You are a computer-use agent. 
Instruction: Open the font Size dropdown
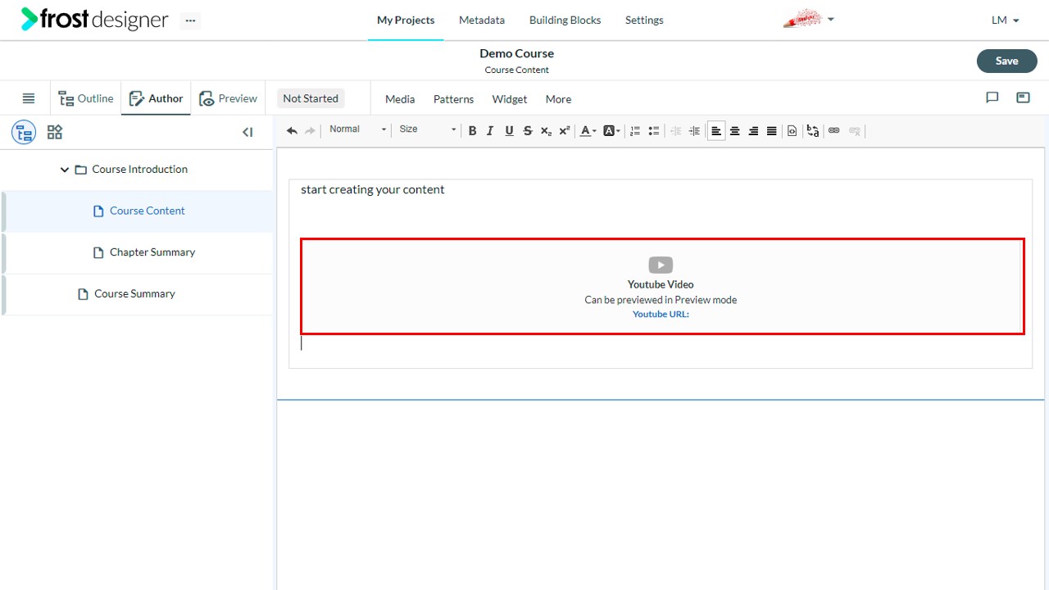click(427, 129)
